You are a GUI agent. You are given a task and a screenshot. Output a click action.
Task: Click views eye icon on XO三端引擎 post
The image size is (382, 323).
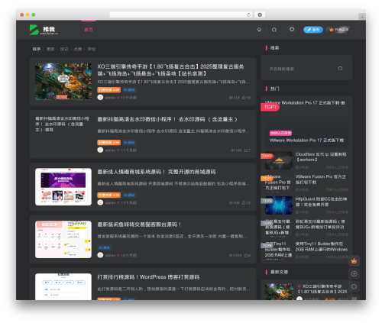(231, 98)
